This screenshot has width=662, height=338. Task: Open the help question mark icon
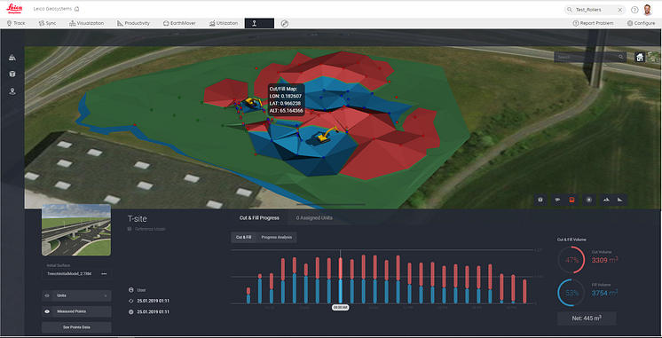tap(634, 9)
